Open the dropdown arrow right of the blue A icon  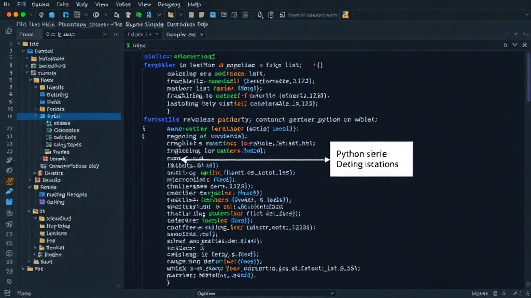(x=159, y=15)
